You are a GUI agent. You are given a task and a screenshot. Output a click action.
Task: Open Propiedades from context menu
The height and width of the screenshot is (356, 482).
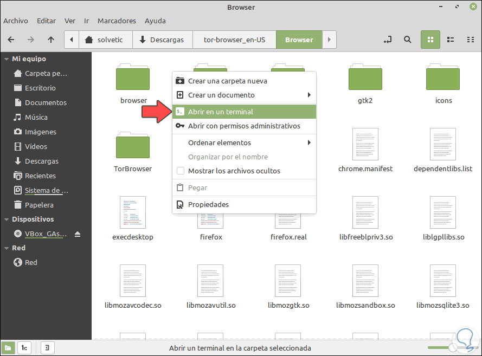244,204
